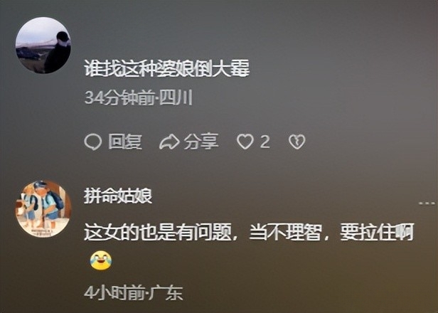
Task: Tap the share arrow icon
Action: (x=169, y=142)
